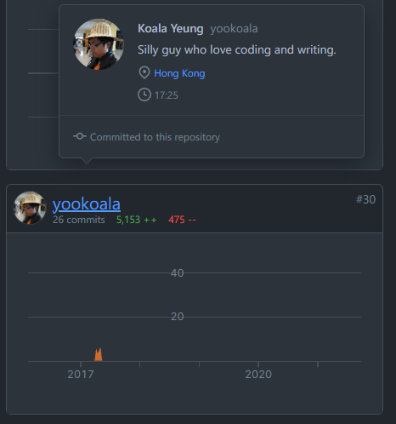Screen dimensions: 396x424
Task: Click the clock icon beside 17:25
Action: pyautogui.click(x=144, y=95)
